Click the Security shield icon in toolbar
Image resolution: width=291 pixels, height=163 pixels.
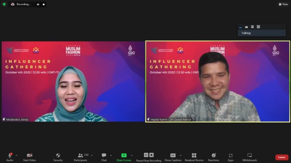[x=58, y=155]
